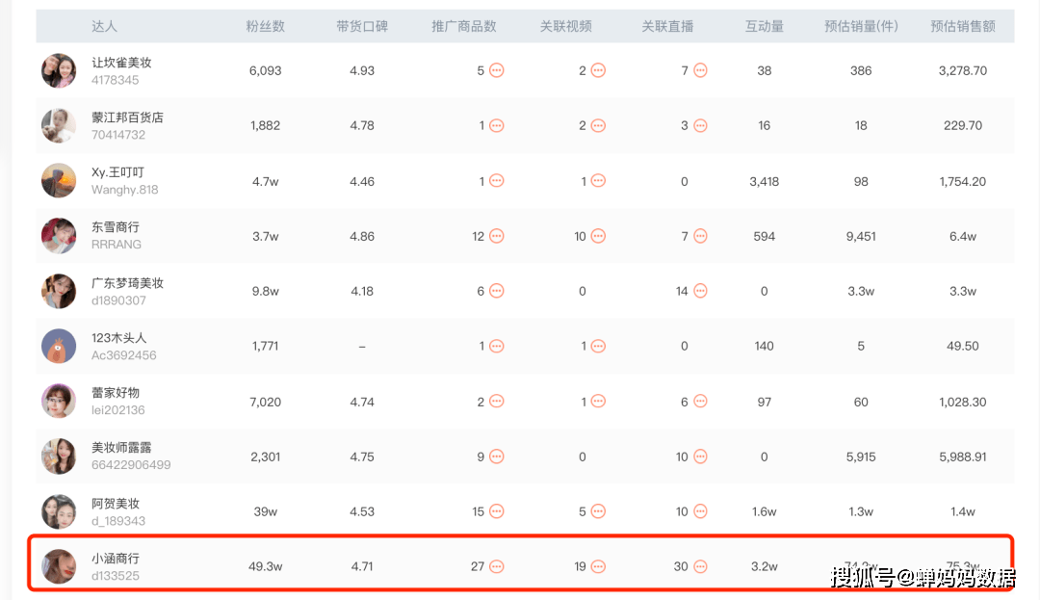Show related livestreams icon for 美妆师露露

coord(700,457)
